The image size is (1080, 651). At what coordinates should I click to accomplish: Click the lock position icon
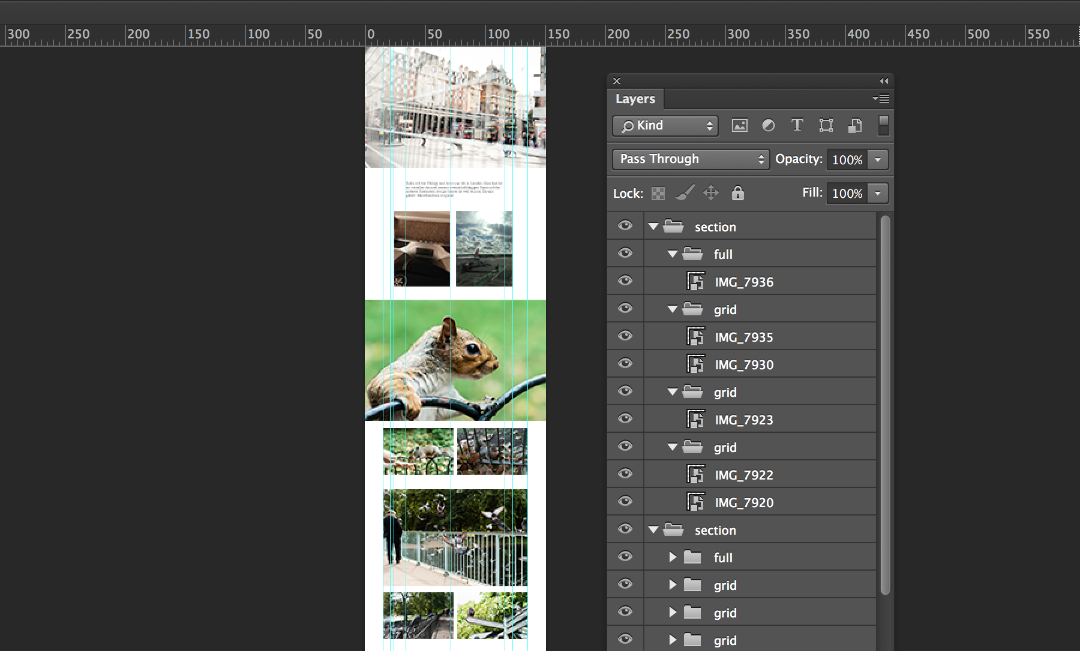point(711,193)
